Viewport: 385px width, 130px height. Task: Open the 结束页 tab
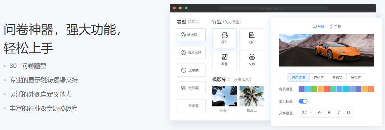tap(356, 78)
